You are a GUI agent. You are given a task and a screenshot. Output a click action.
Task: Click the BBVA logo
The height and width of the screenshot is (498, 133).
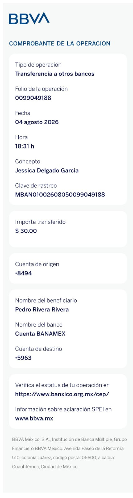pos(29,18)
